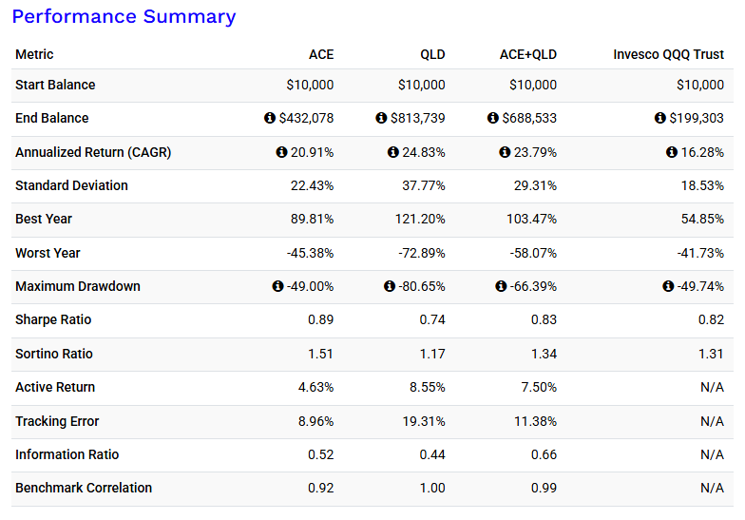
Task: Click info icon beside ACE+QLD End Balance $688,533
Action: click(492, 118)
